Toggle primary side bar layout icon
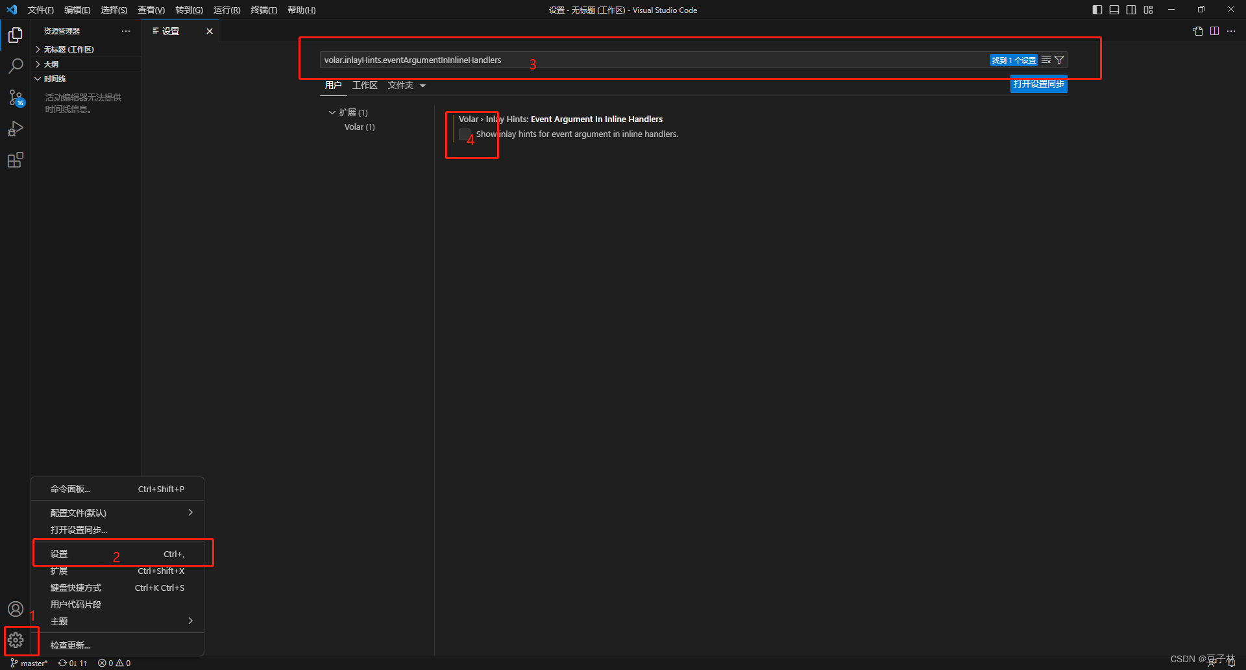The width and height of the screenshot is (1246, 670). pyautogui.click(x=1097, y=10)
